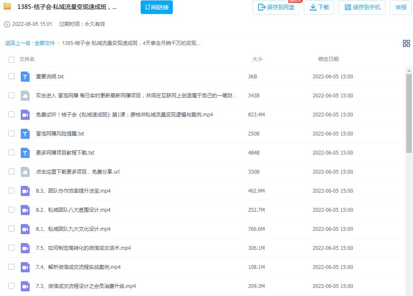Tick checkbox for 7.3 会员消费升级.mp4
The image size is (413, 296).
pyautogui.click(x=11, y=286)
